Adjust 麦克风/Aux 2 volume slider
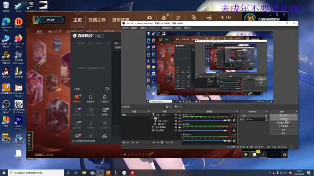 pos(204,120)
